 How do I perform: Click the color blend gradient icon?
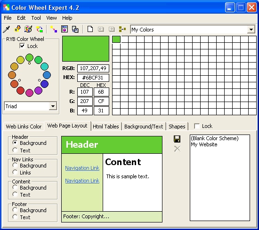tap(54, 29)
